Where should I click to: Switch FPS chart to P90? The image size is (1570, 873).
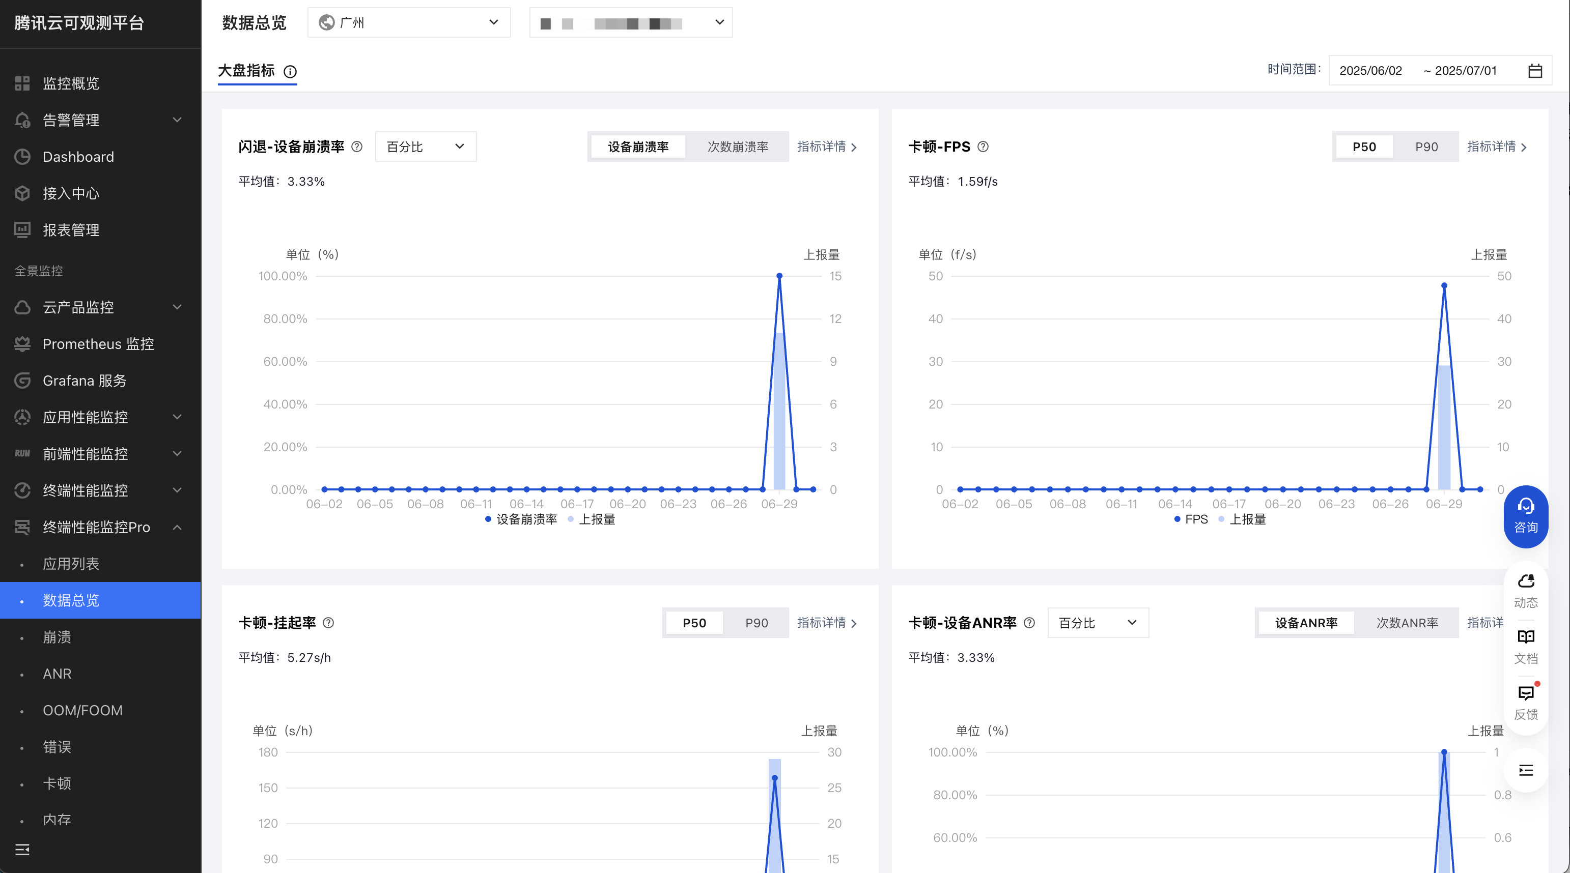point(1426,147)
